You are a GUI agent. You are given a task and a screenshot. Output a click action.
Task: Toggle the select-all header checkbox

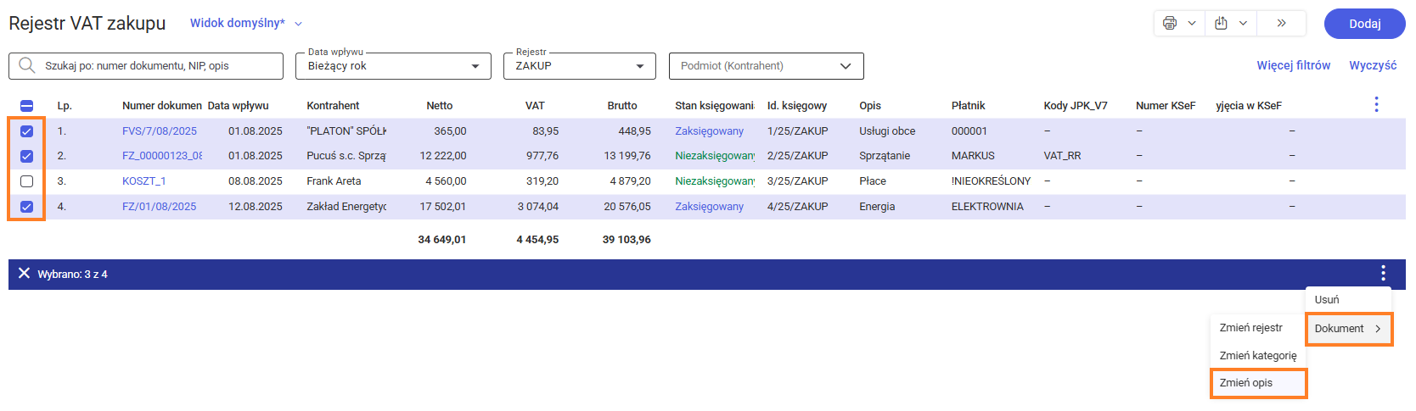point(26,106)
